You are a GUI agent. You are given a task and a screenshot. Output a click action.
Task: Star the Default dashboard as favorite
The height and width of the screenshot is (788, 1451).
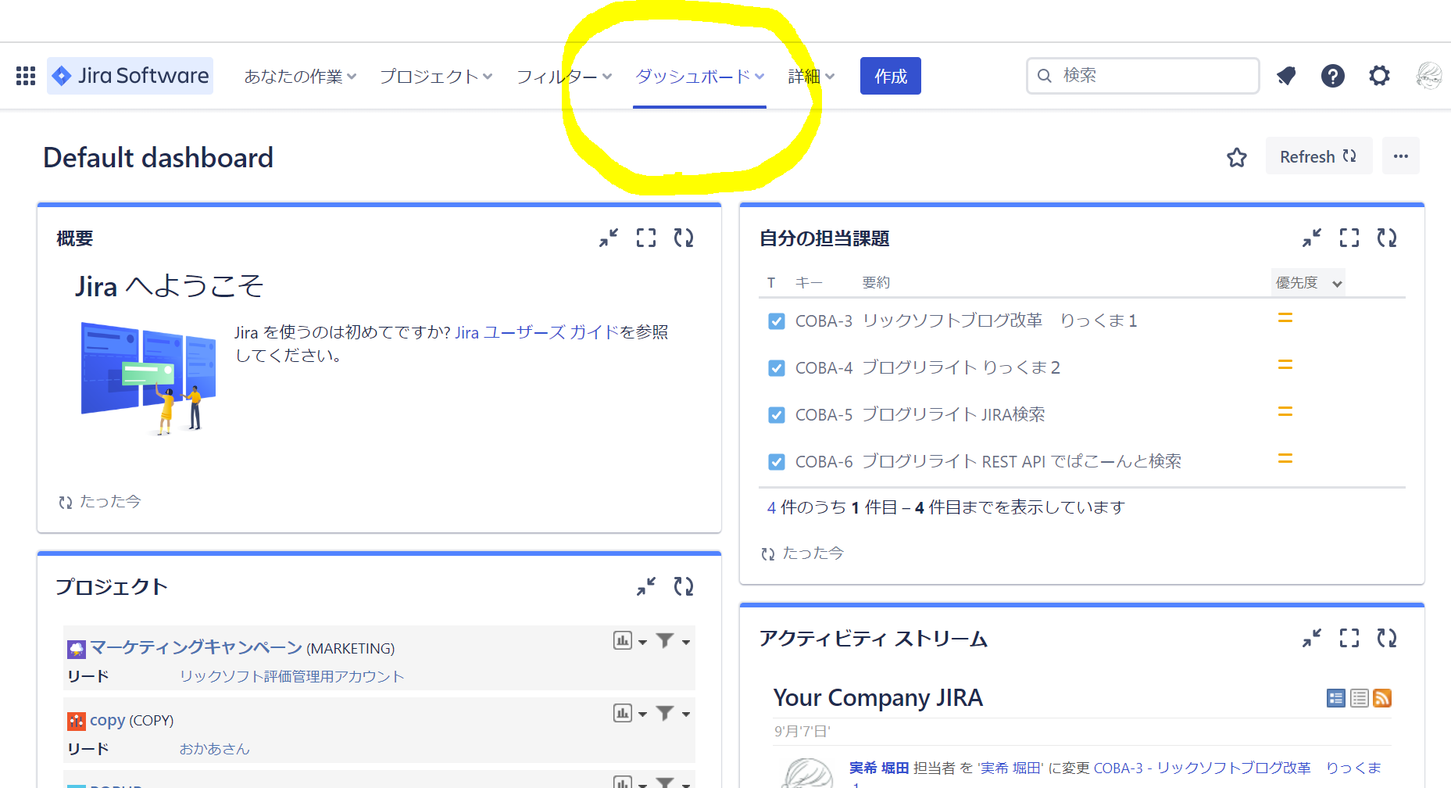click(x=1237, y=157)
